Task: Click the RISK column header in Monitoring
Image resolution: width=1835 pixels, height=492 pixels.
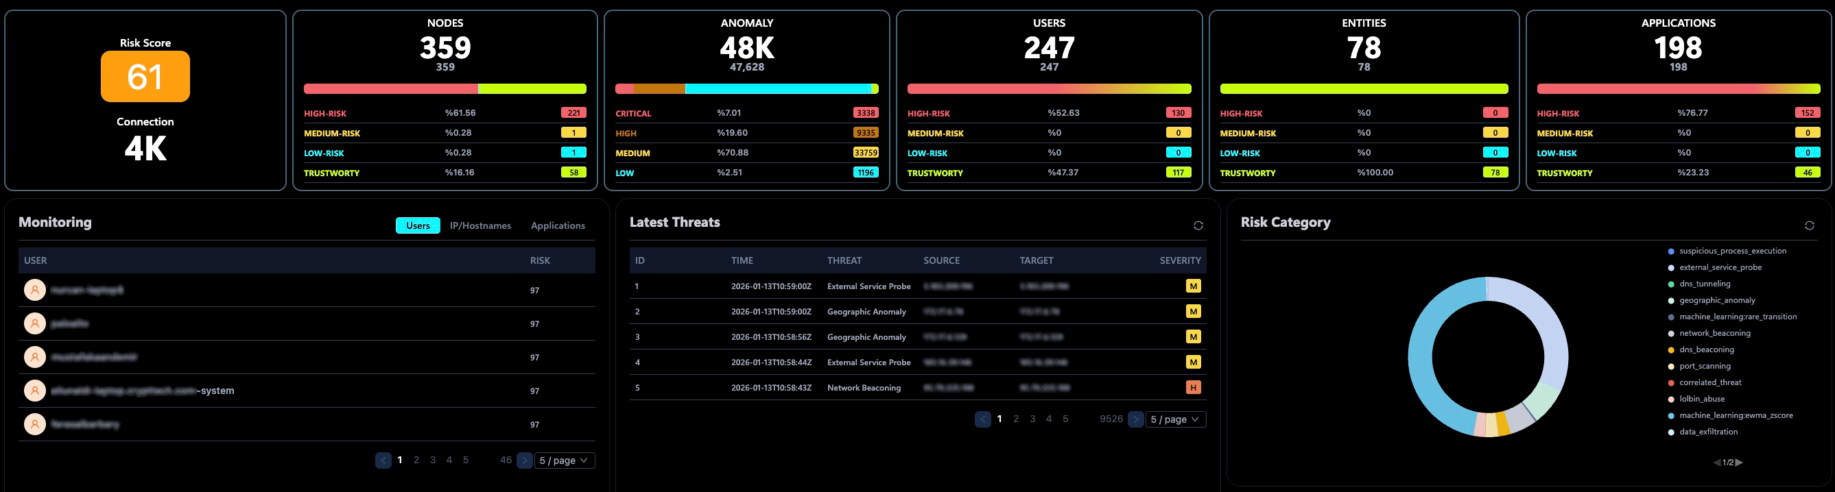Action: pyautogui.click(x=540, y=260)
